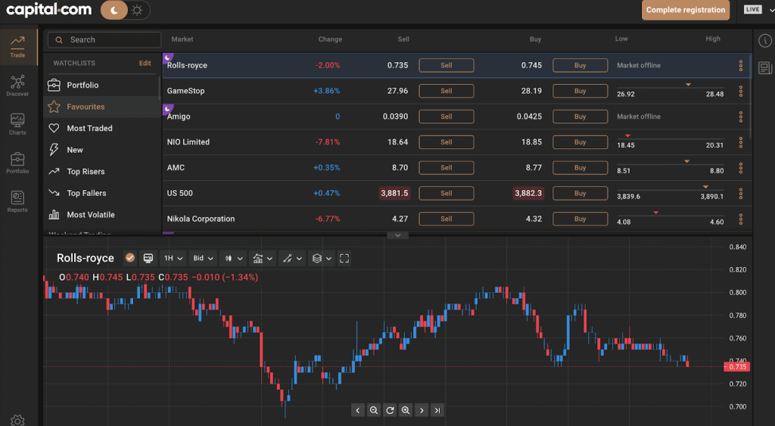
Task: Click Sell for NIO Limited
Action: point(447,142)
